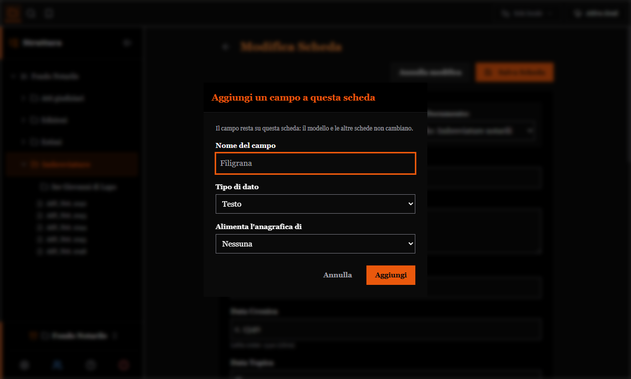Viewport: 631px width, 379px height.
Task: Click the Annulla modifica button
Action: tap(430, 72)
